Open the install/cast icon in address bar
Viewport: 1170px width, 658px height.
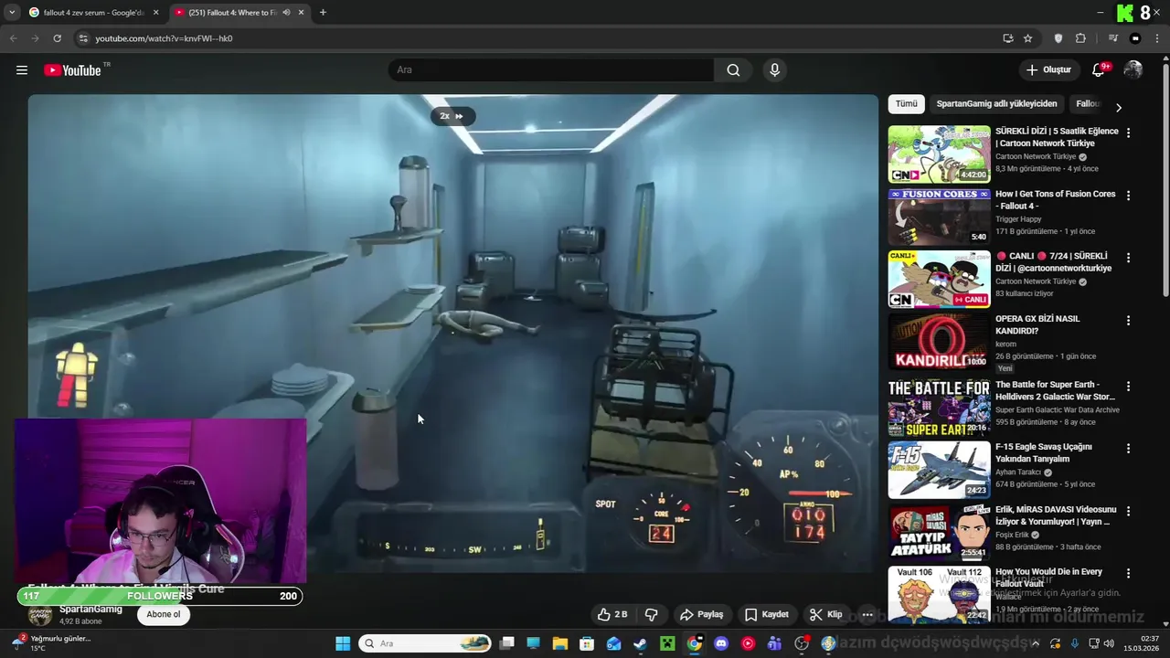point(1007,38)
